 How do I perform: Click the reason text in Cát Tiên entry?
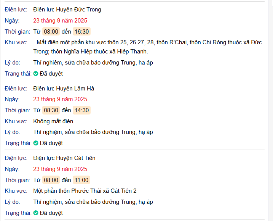(x=93, y=202)
